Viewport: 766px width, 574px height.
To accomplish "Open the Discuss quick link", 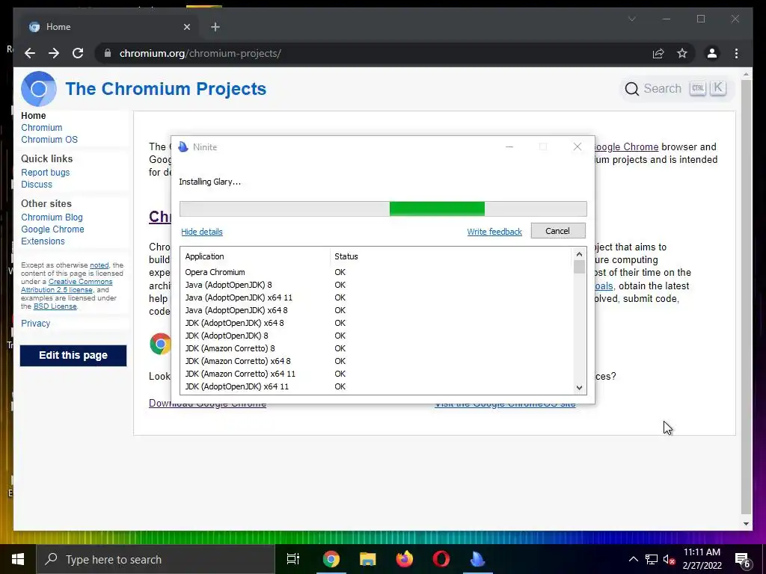I will 37,185.
